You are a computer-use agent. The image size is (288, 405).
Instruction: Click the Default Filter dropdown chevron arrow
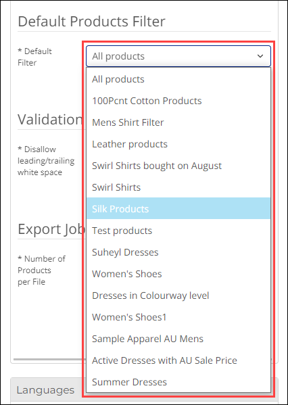pyautogui.click(x=260, y=56)
